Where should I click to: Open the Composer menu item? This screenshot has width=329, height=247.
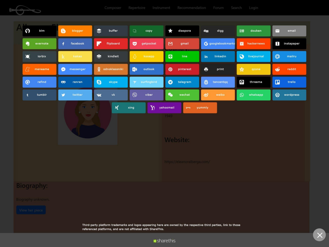click(x=113, y=7)
